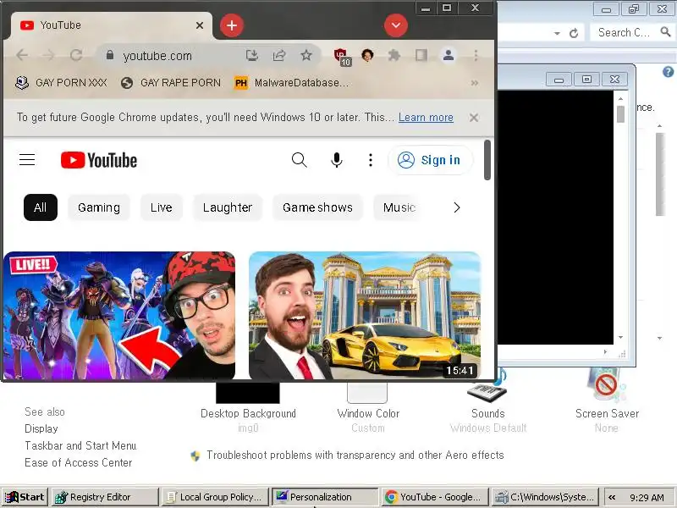View site info lock icon
677x508 pixels.
click(110, 55)
